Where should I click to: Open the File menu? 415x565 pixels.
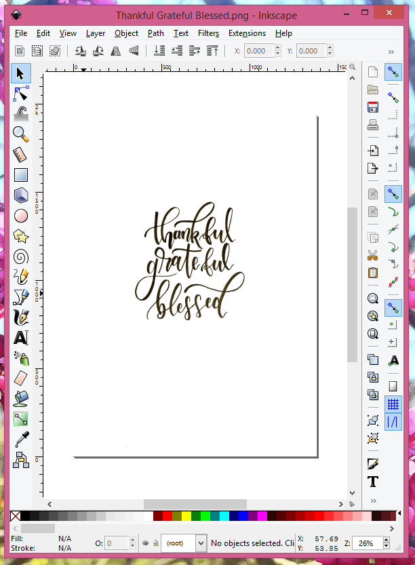(x=21, y=33)
